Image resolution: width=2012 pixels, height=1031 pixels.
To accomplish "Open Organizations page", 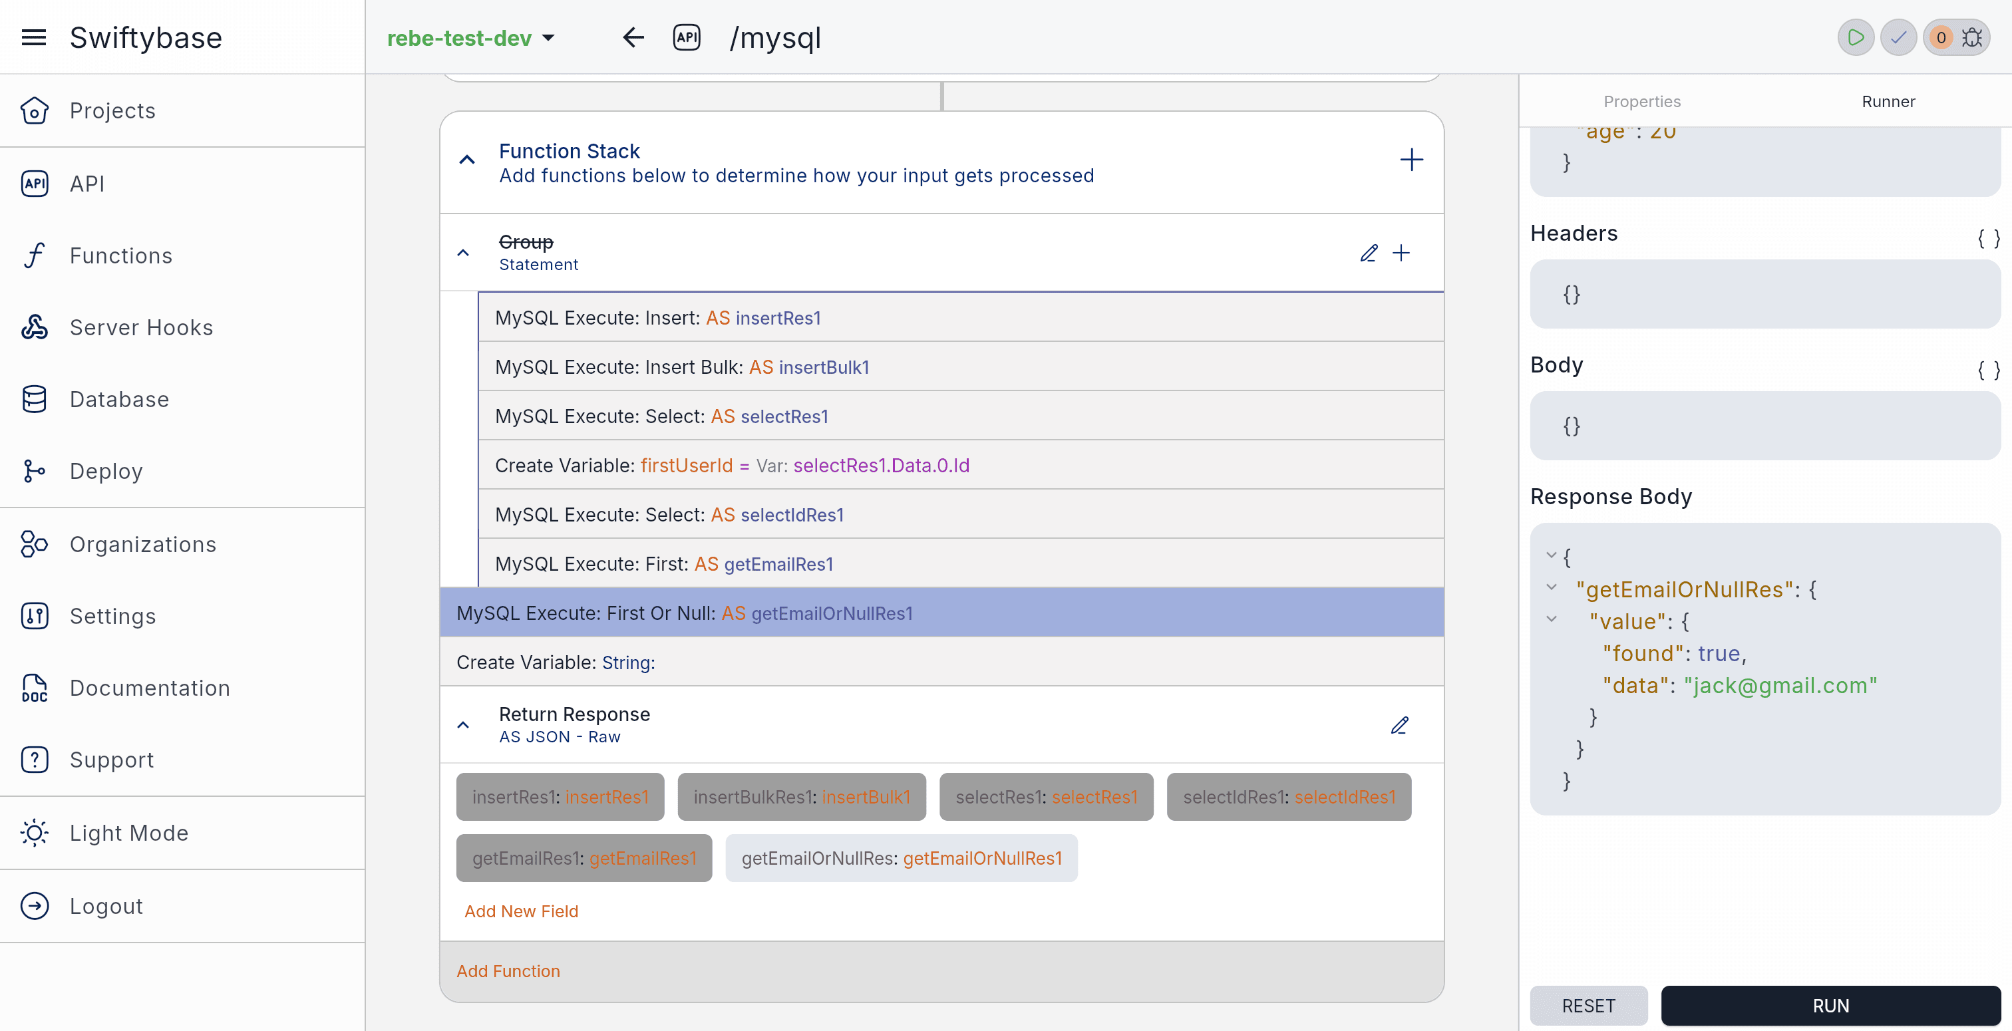I will pyautogui.click(x=181, y=544).
